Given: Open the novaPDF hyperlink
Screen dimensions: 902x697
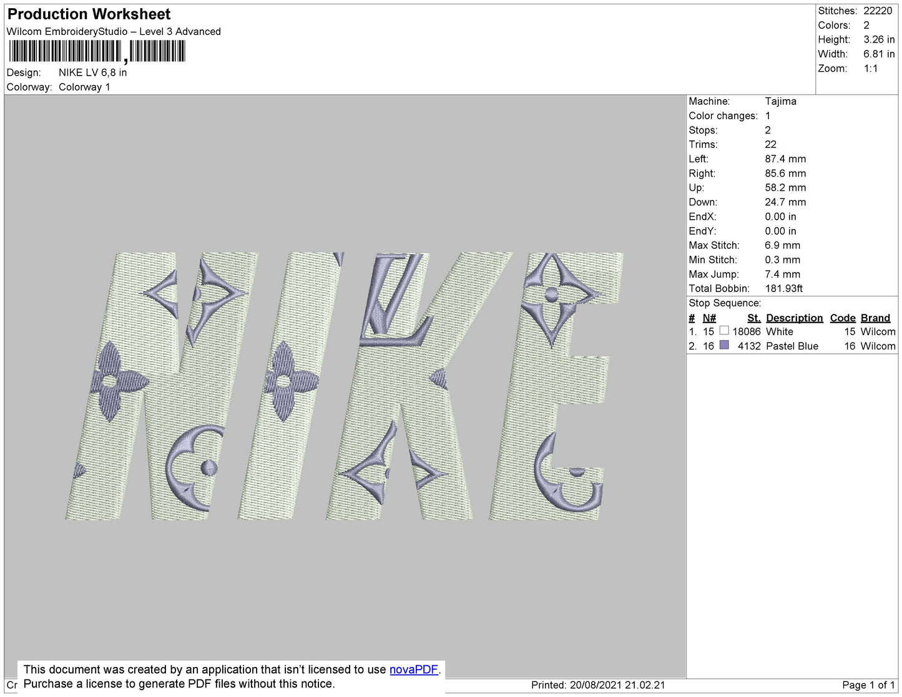Looking at the screenshot, I should (414, 670).
